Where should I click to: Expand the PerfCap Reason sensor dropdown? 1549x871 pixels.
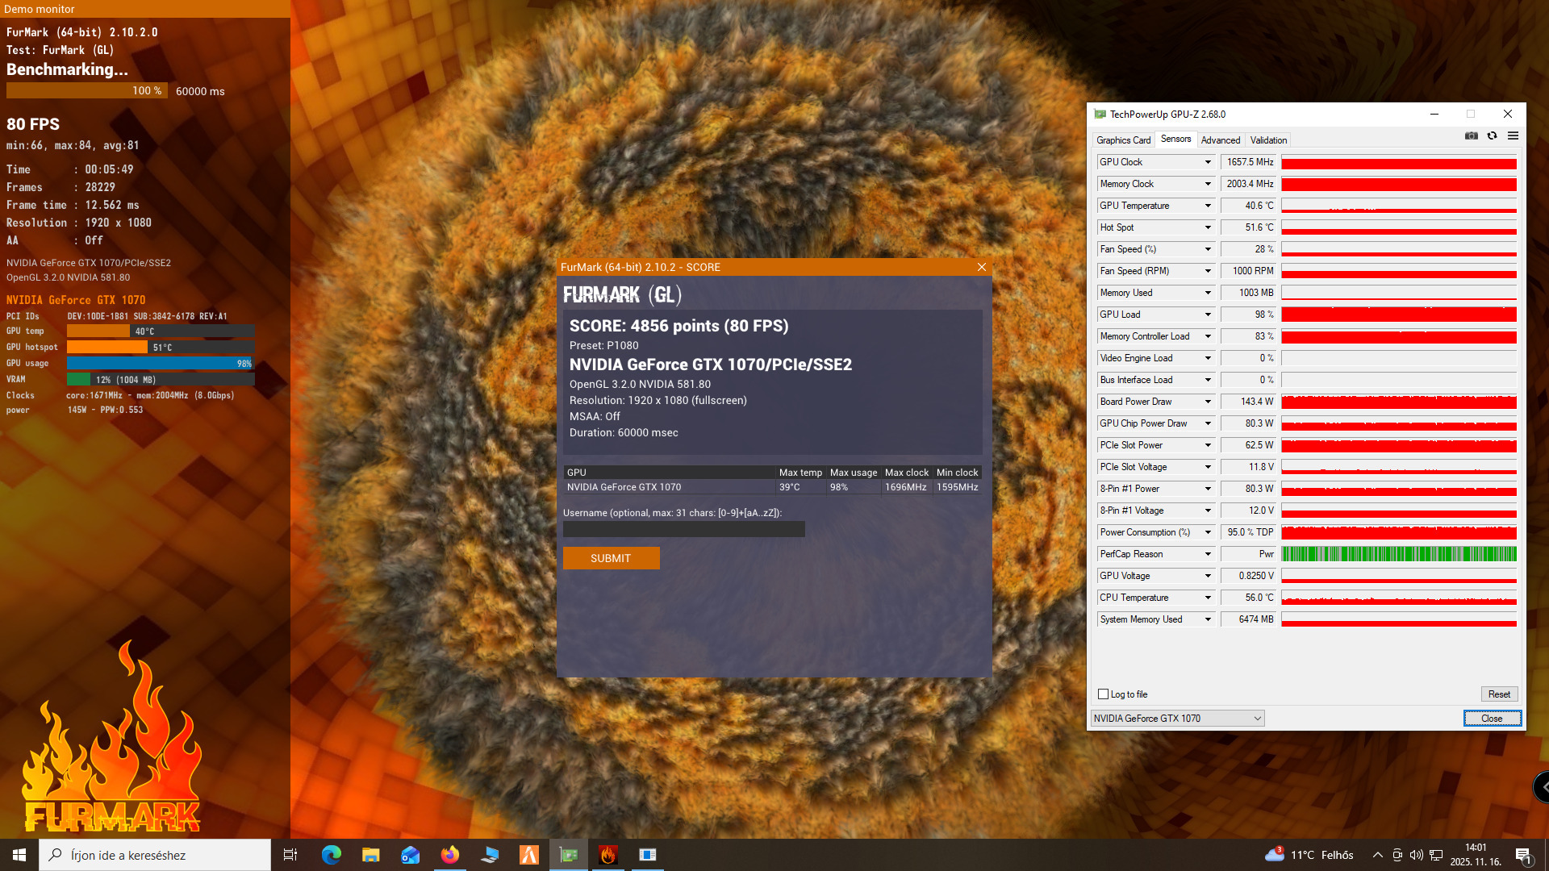pyautogui.click(x=1208, y=554)
